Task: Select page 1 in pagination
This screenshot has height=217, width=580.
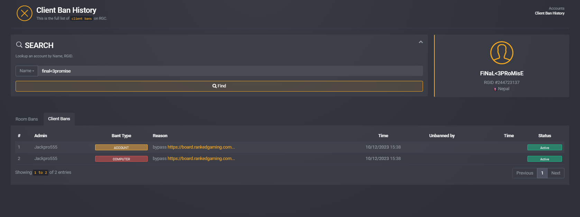Action: pyautogui.click(x=542, y=173)
